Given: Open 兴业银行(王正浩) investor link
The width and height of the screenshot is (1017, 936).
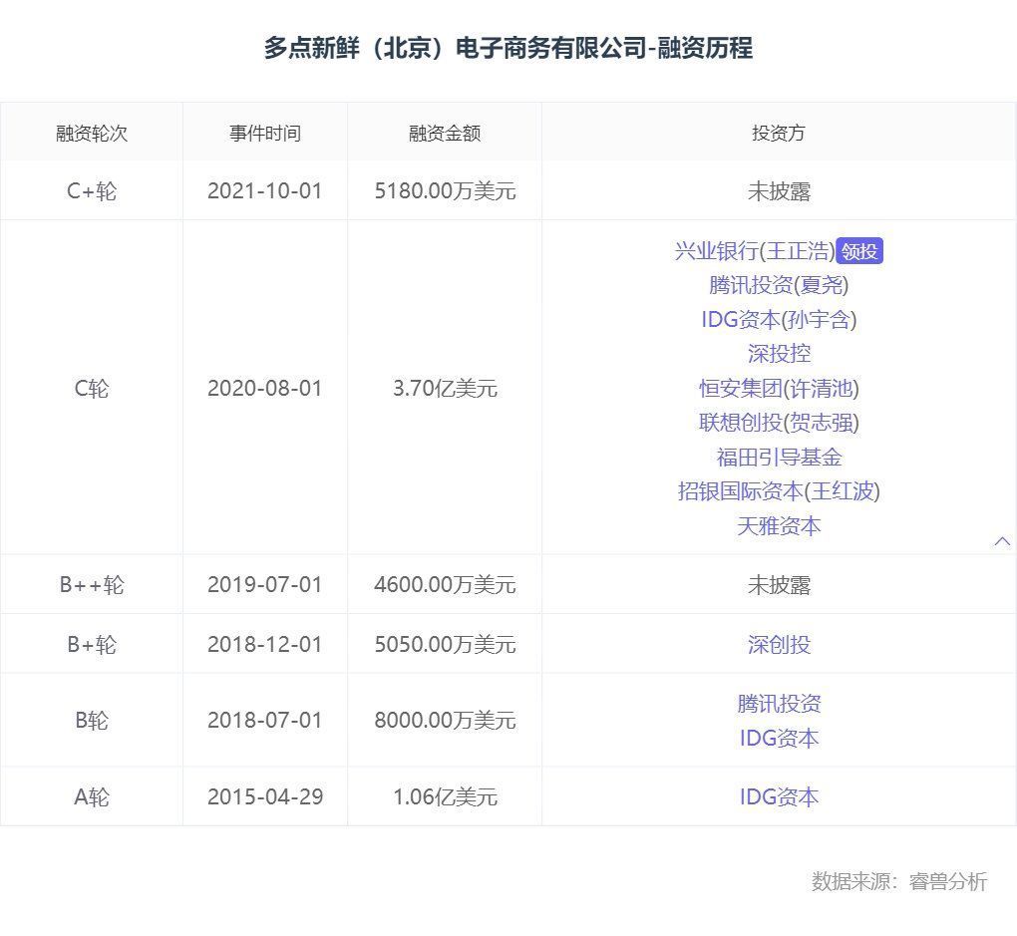Looking at the screenshot, I should coord(755,251).
